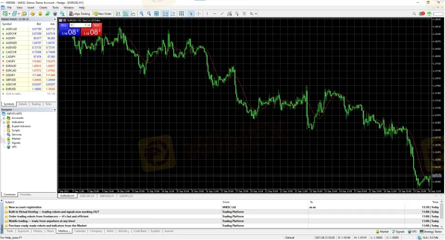Open the Journal tab in Toolbox

click(169, 231)
